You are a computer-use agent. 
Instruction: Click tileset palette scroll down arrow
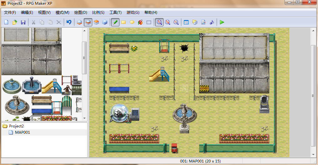click(84, 118)
